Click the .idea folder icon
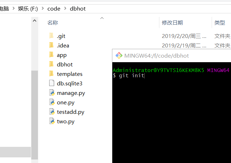The image size is (231, 163). coord(51,45)
